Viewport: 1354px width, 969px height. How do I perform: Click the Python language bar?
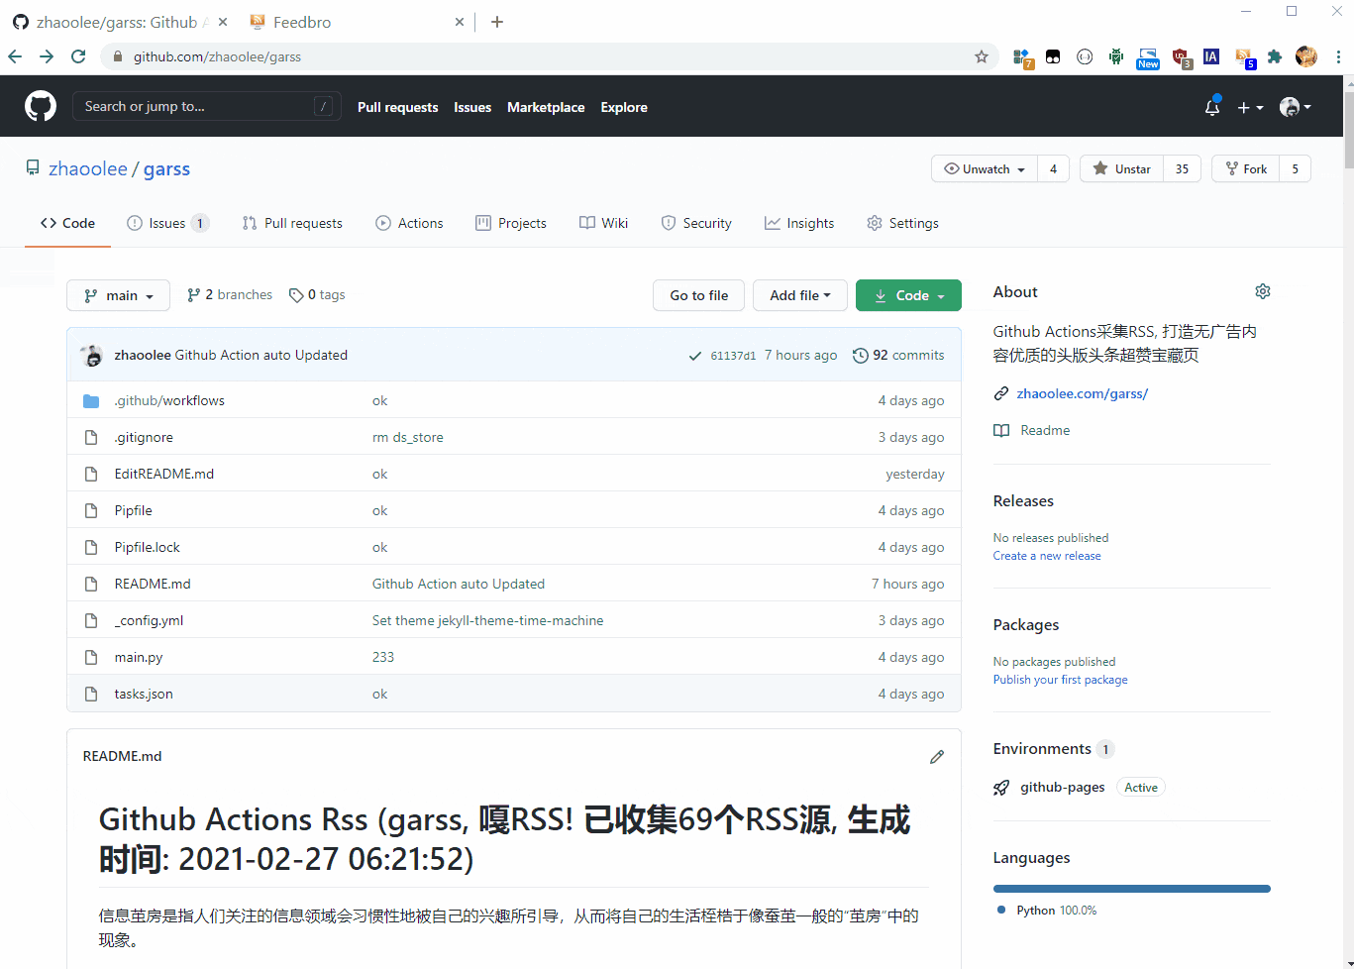[x=1131, y=889]
